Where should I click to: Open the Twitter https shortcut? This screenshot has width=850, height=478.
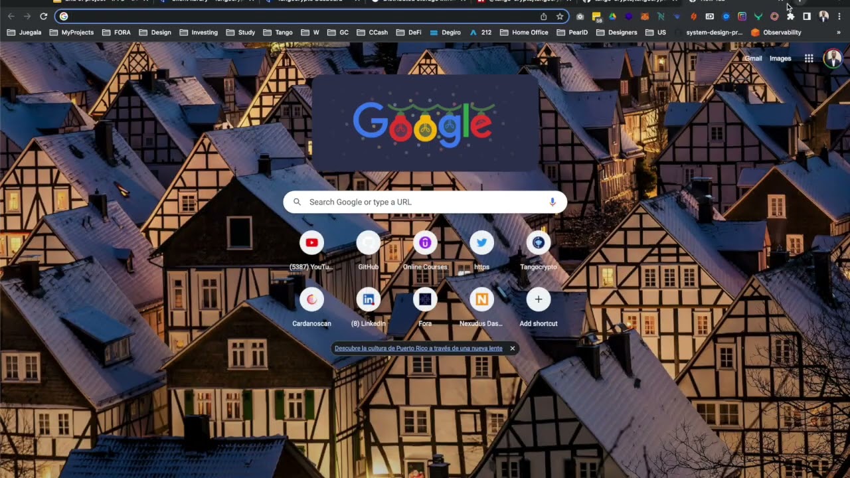[481, 251]
